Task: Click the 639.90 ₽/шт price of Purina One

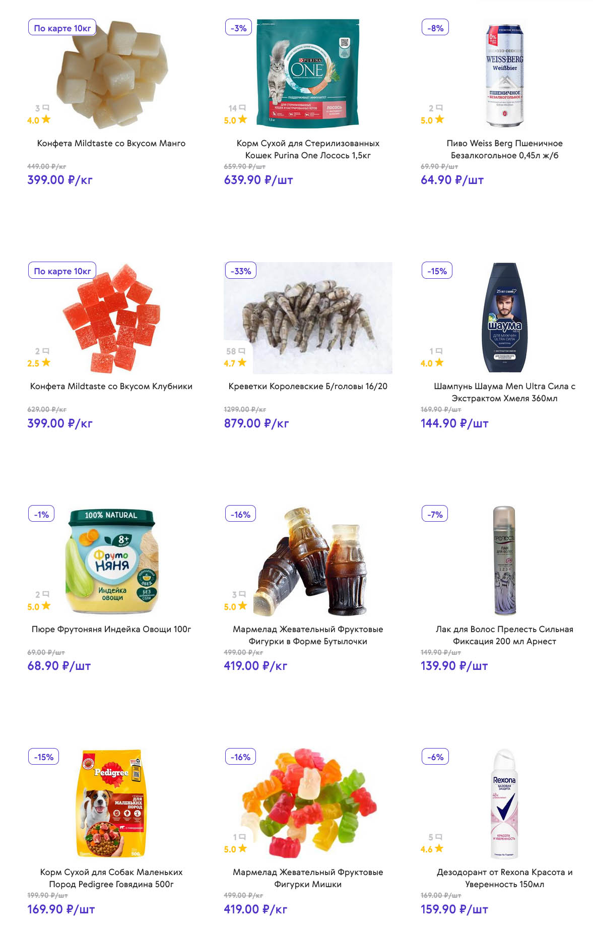Action: point(258,180)
